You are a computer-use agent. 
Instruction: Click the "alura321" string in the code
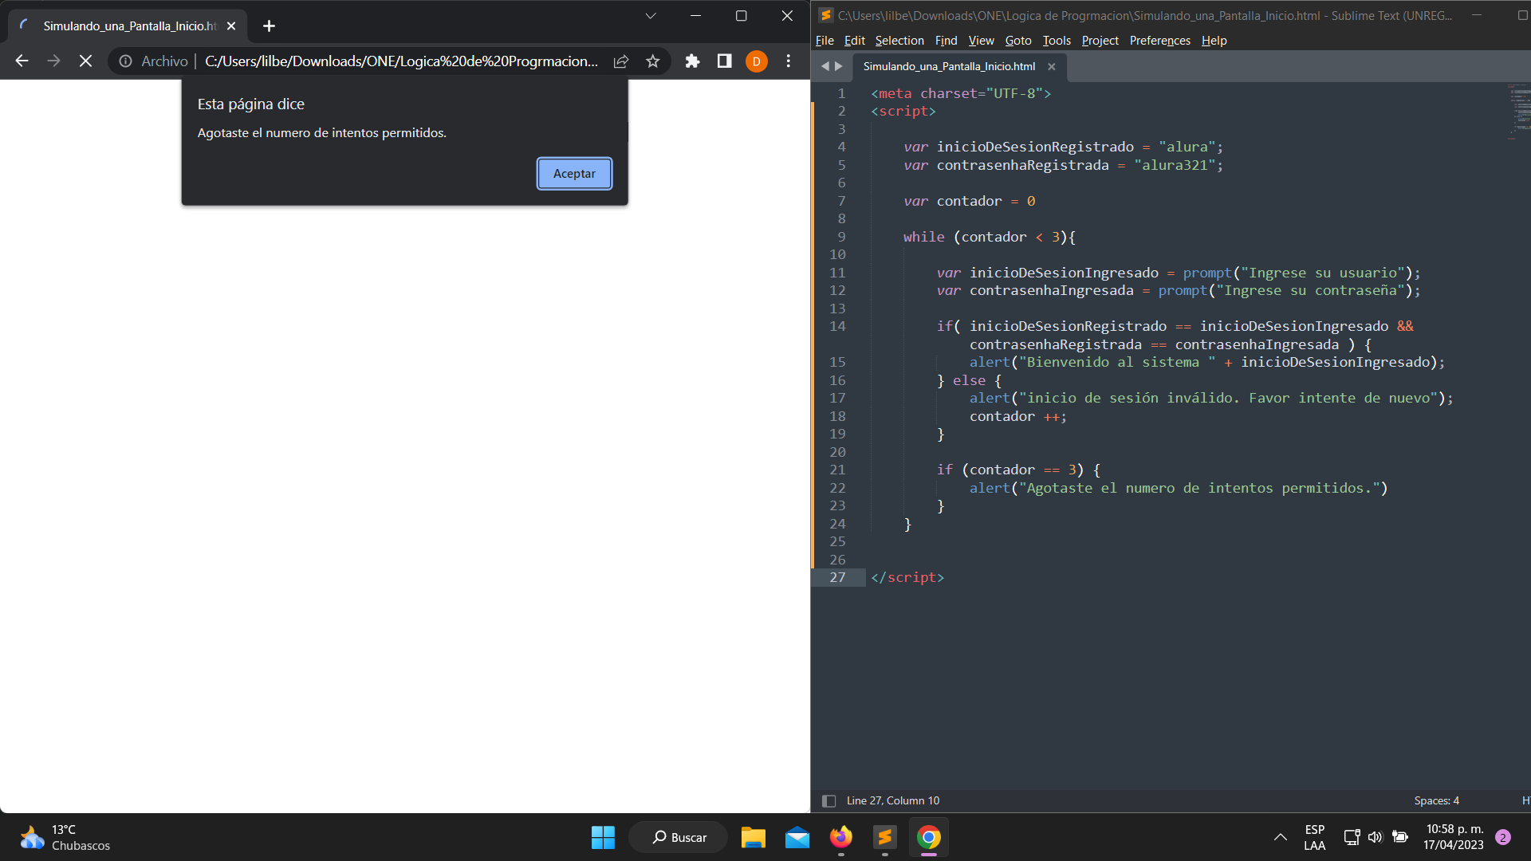[1175, 165]
